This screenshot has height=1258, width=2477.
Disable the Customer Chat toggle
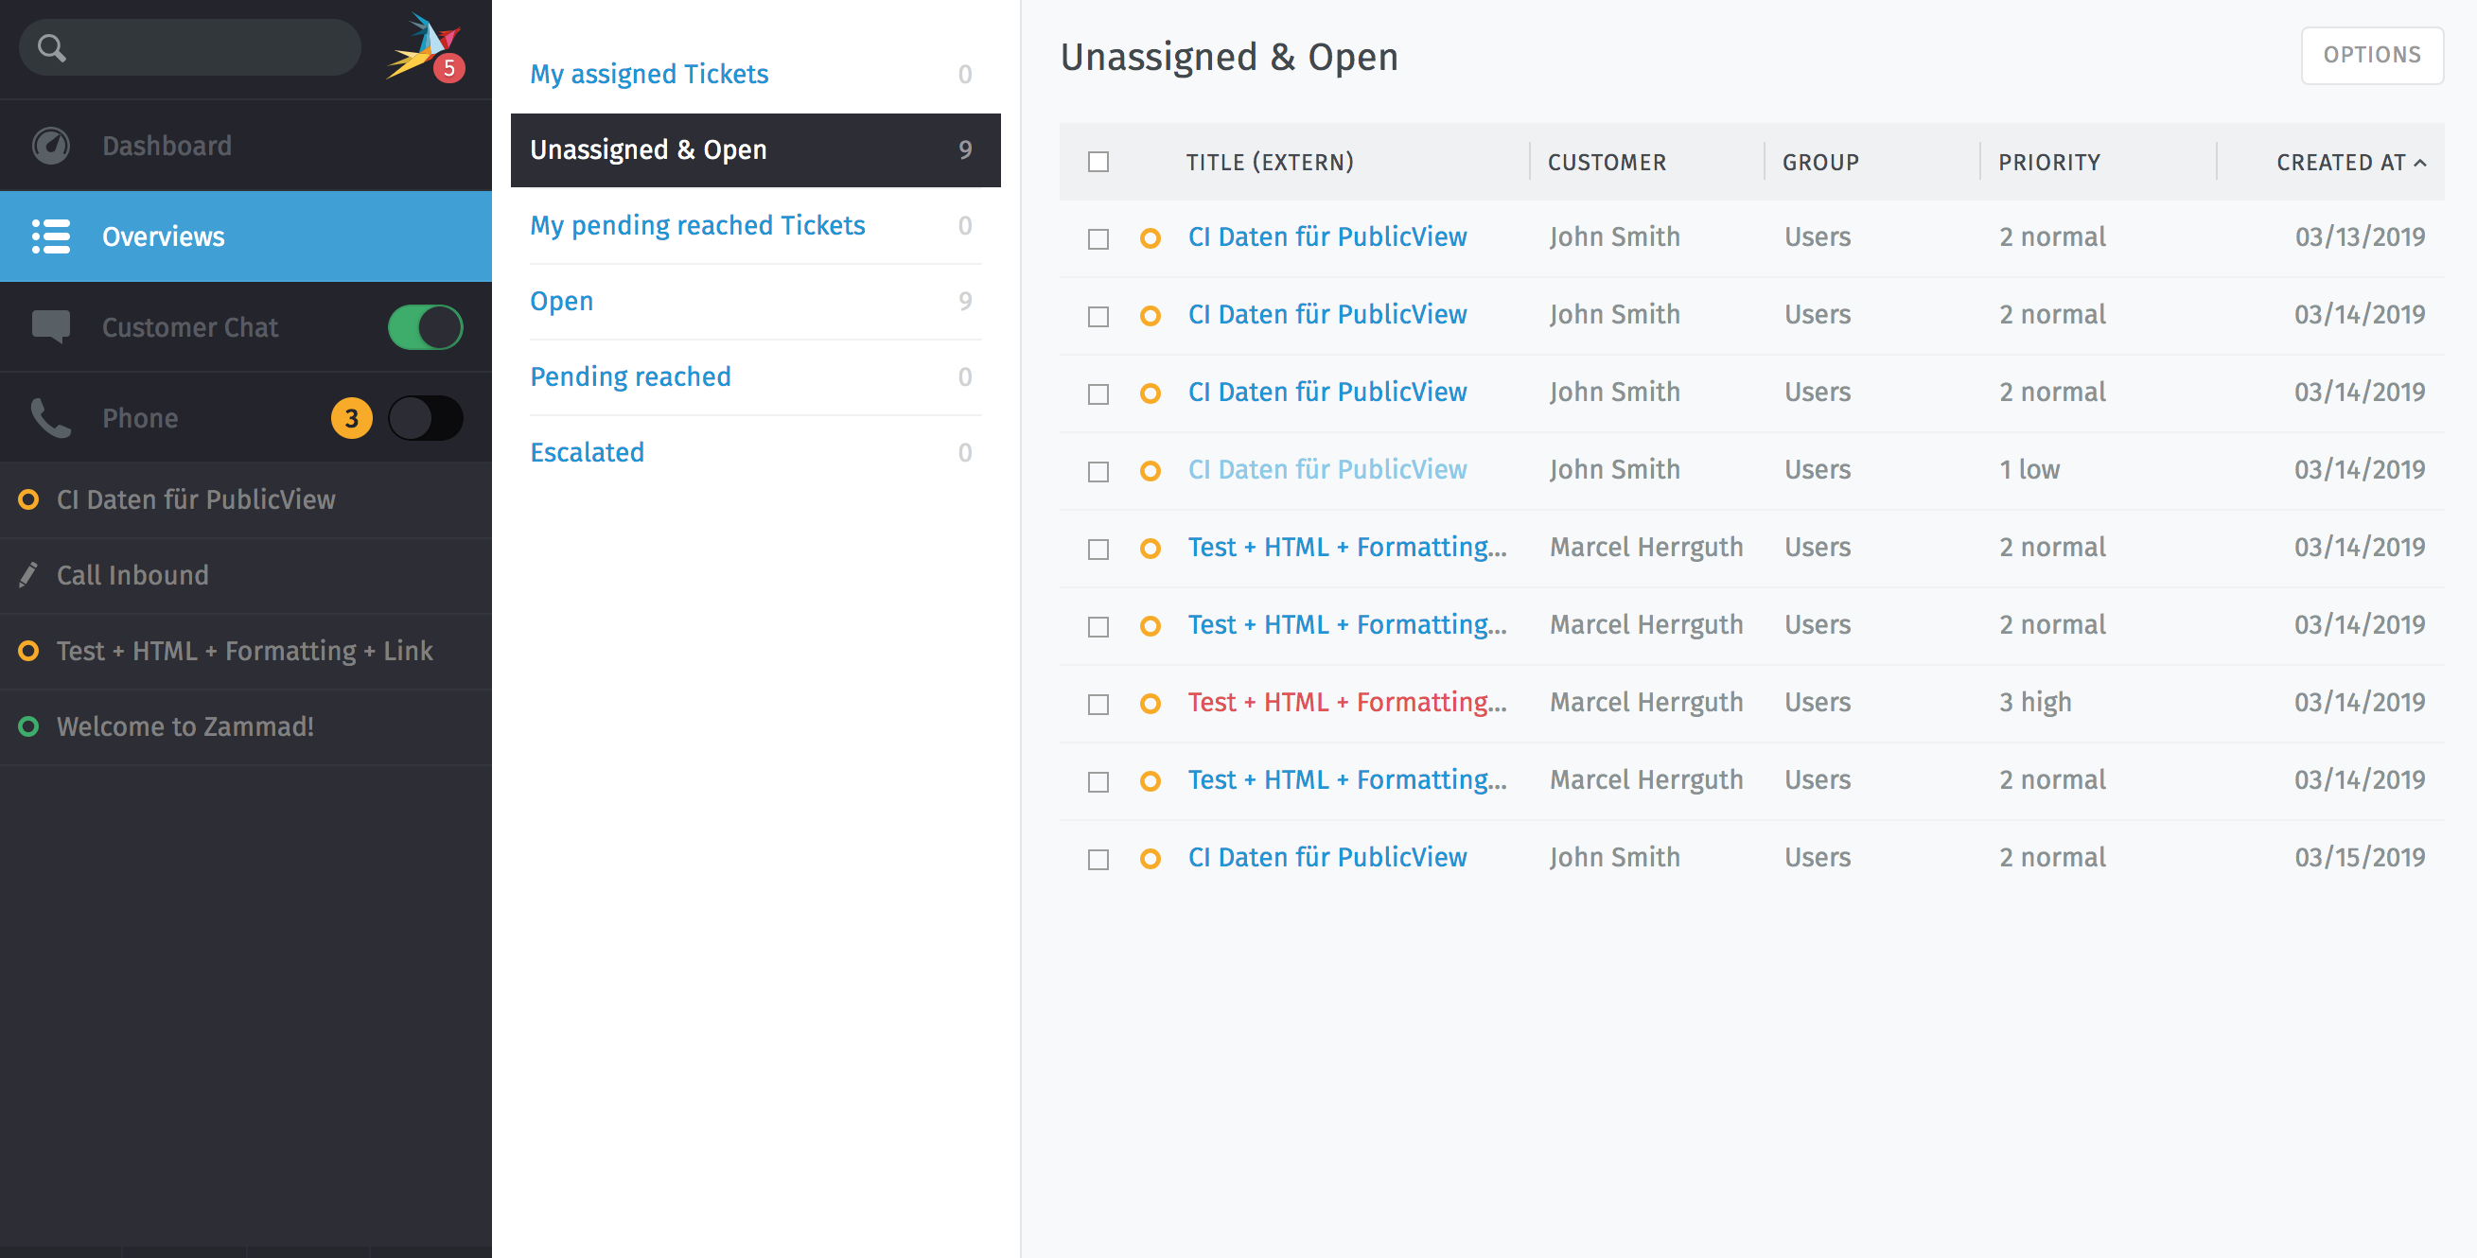click(x=424, y=326)
